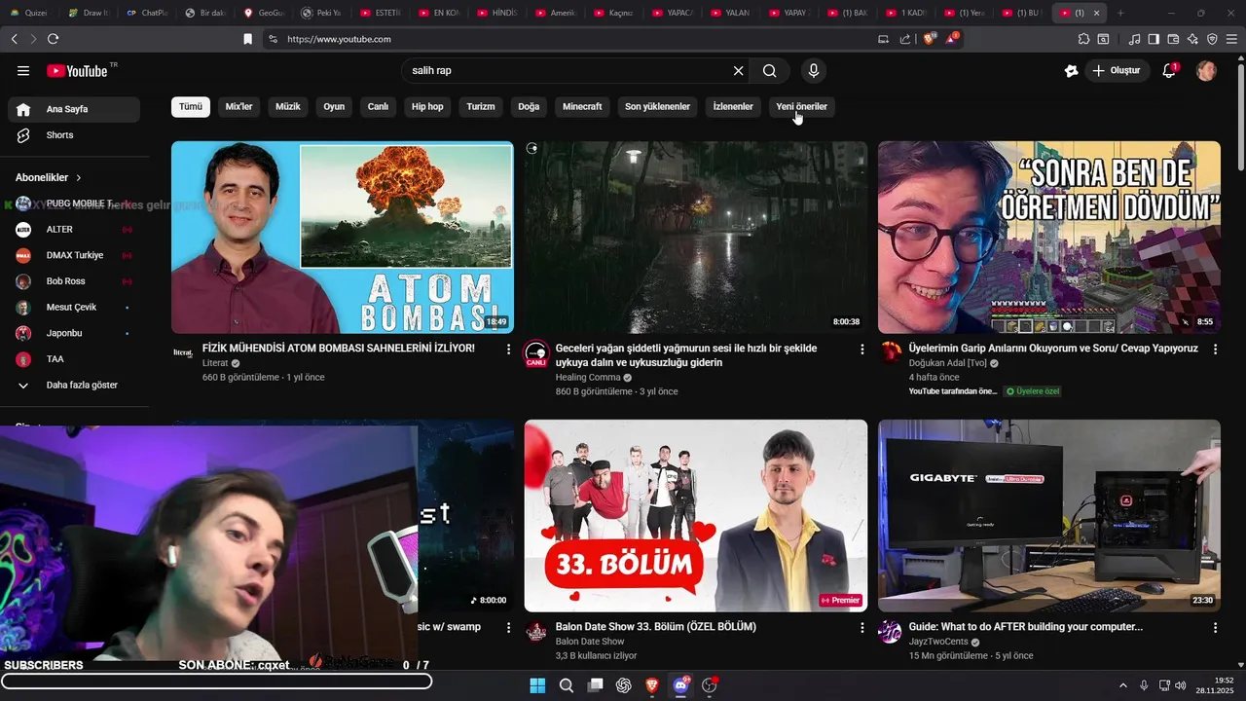Bookmark this page in the address bar
Screen dimensions: 1246x701
pos(247,39)
